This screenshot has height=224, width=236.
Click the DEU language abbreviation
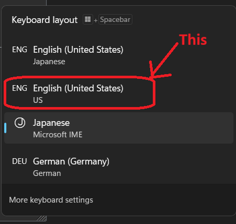(19, 161)
